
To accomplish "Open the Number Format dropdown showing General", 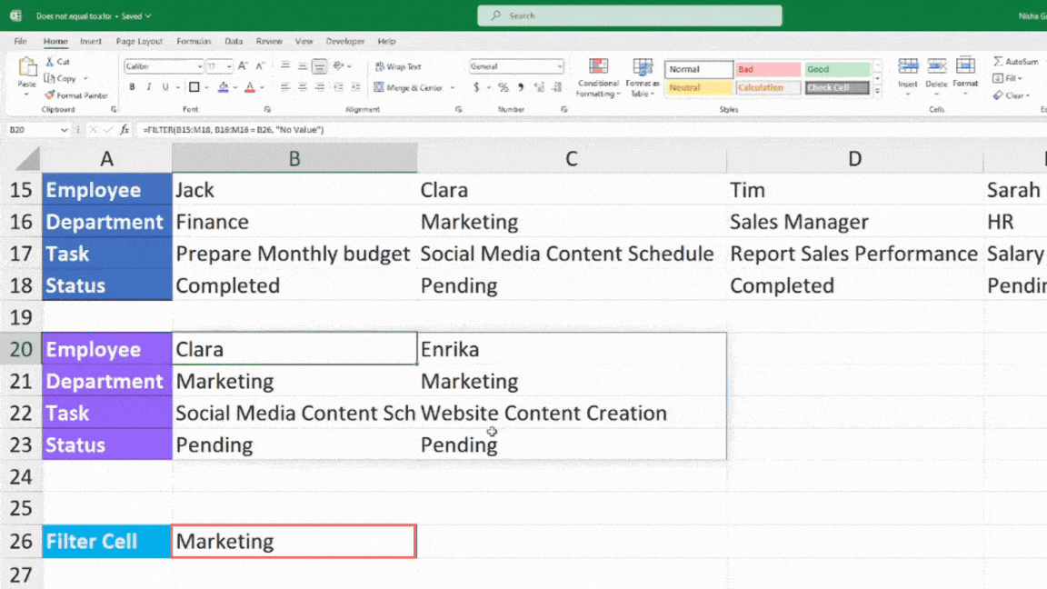I will (x=516, y=65).
